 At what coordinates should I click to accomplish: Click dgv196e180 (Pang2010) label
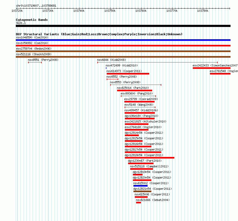(x=142, y=116)
